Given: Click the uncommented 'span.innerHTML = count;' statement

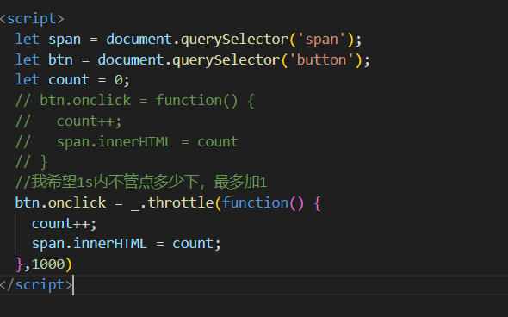Looking at the screenshot, I should click(127, 244).
